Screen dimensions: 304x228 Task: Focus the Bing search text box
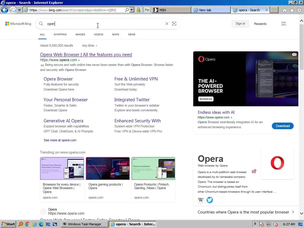click(x=105, y=24)
